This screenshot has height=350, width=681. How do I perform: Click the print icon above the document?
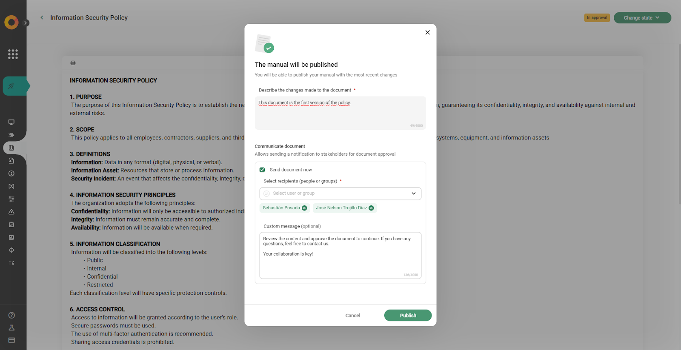point(73,63)
